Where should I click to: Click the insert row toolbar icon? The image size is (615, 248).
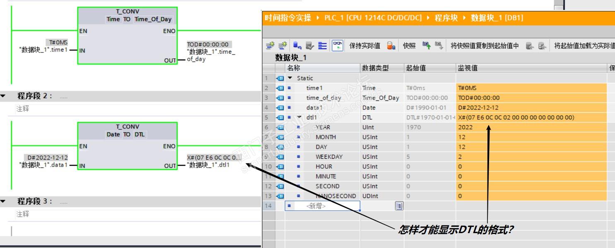[270, 45]
